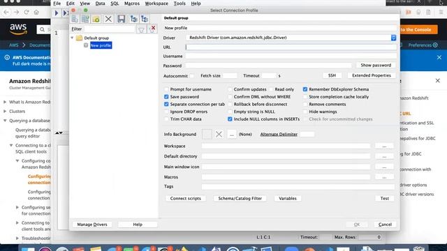This screenshot has width=447, height=251.
Task: Click into the Username field
Action: click(x=291, y=56)
